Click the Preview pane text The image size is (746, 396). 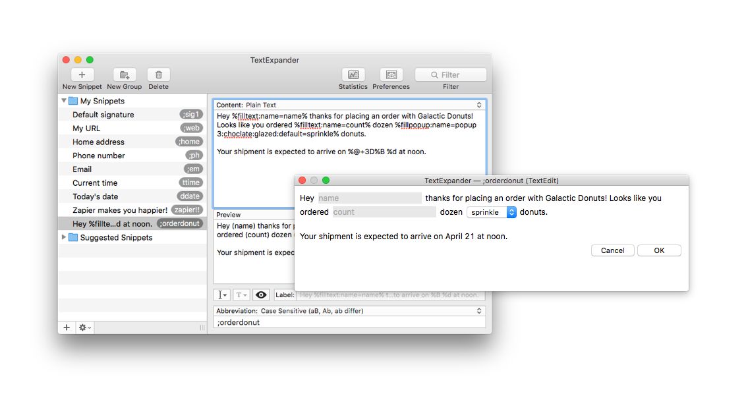254,239
